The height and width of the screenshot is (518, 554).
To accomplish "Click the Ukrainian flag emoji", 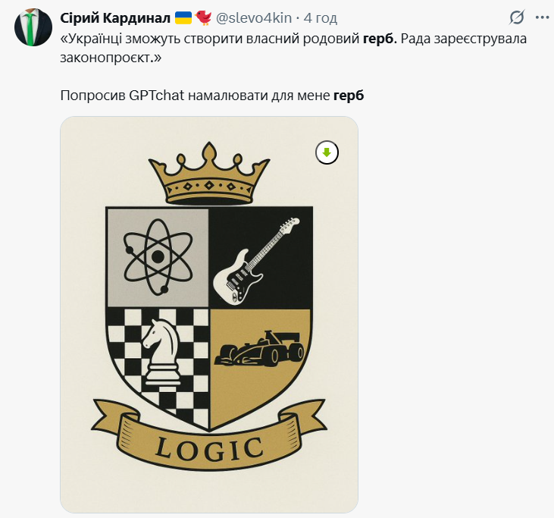I will pos(183,17).
